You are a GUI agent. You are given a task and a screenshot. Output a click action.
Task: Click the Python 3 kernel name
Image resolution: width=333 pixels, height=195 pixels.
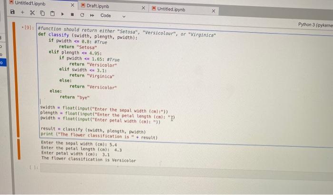click(315, 25)
